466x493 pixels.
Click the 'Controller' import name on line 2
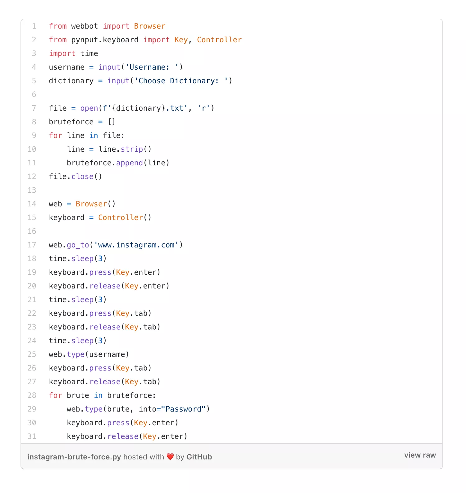[219, 40]
